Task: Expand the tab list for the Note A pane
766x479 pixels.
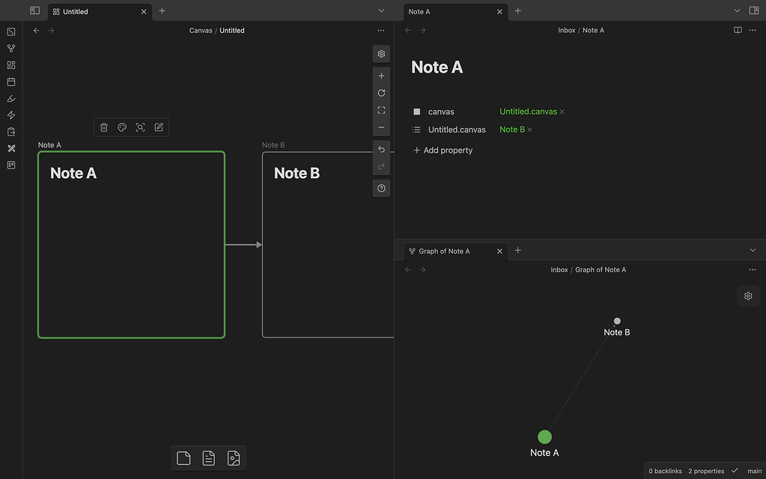Action: [x=736, y=11]
